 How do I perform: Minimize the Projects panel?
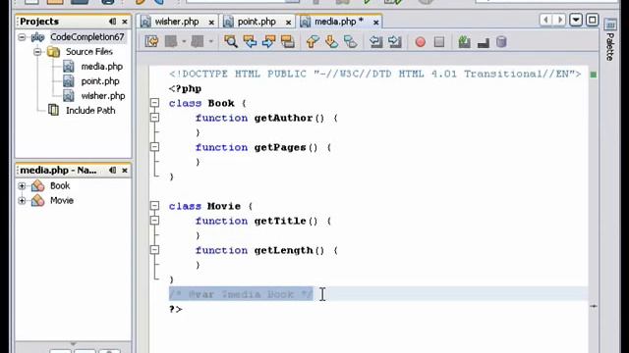click(112, 22)
